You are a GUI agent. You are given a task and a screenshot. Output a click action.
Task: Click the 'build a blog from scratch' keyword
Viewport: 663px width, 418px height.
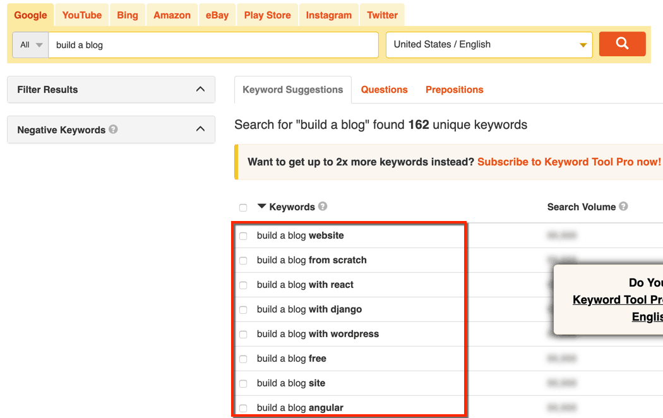311,260
